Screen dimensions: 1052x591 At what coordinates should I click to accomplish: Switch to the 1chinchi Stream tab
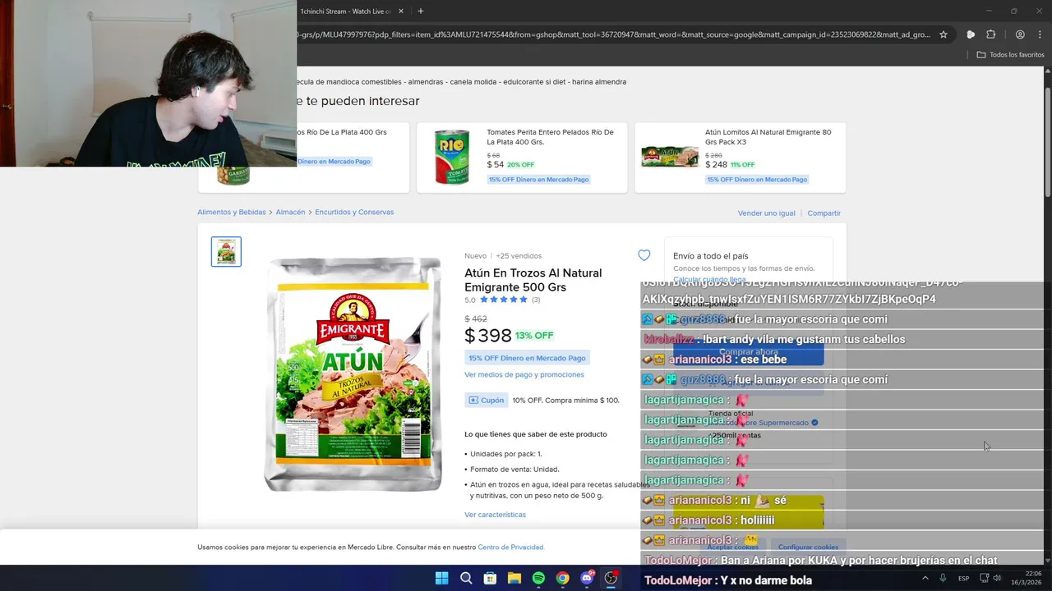(345, 11)
